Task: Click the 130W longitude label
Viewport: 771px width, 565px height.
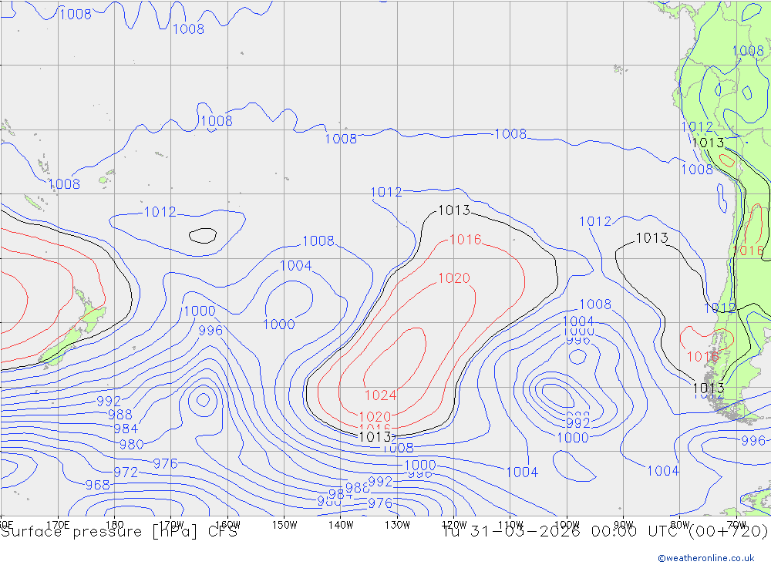Action: [x=397, y=525]
